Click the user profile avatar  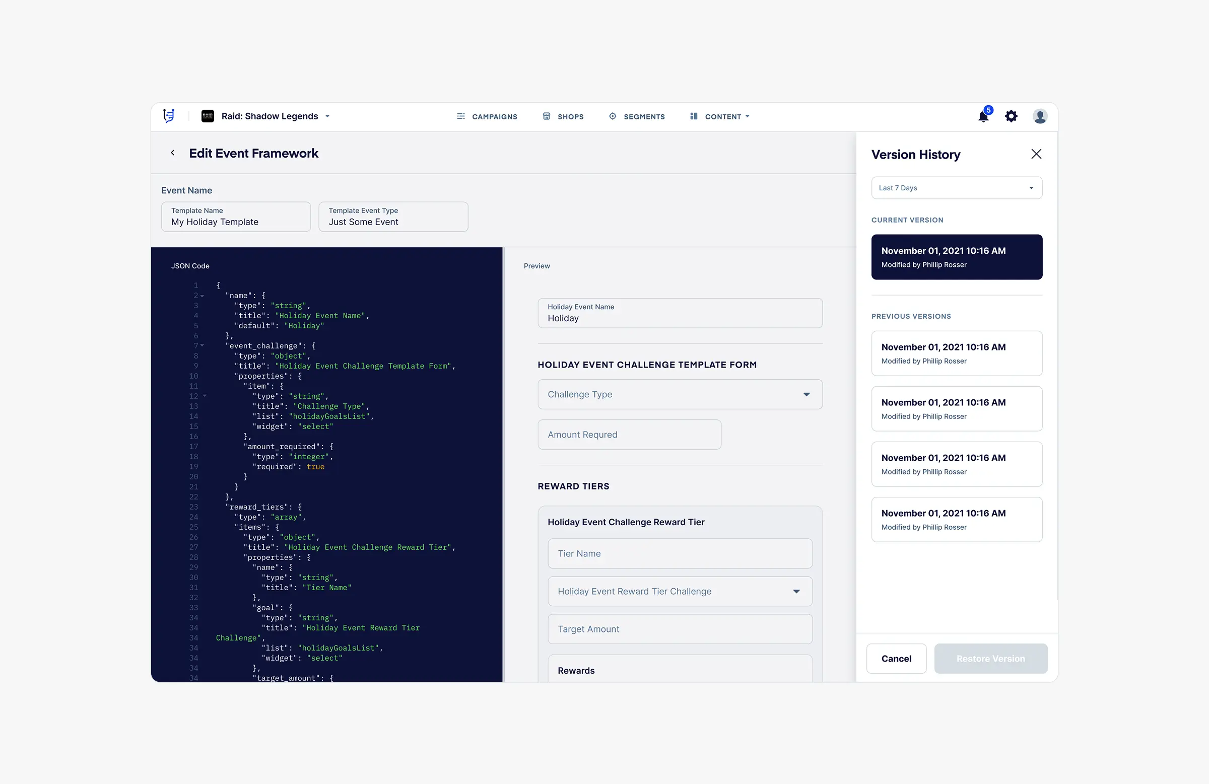tap(1039, 116)
